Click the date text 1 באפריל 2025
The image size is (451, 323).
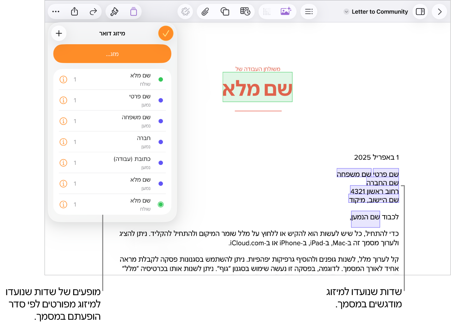(376, 157)
